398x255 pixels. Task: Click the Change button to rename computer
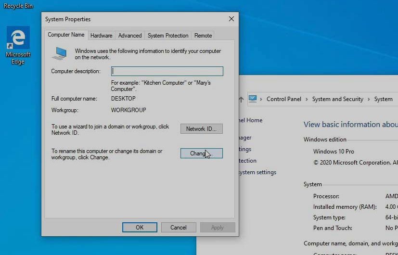(x=202, y=153)
